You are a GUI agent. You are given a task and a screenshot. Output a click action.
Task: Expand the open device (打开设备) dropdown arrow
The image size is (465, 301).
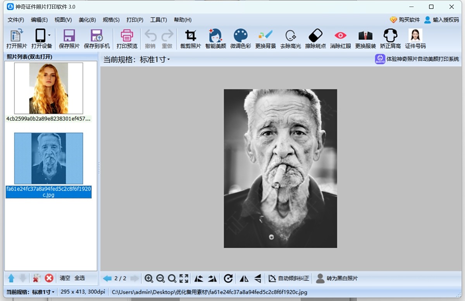coord(49,36)
